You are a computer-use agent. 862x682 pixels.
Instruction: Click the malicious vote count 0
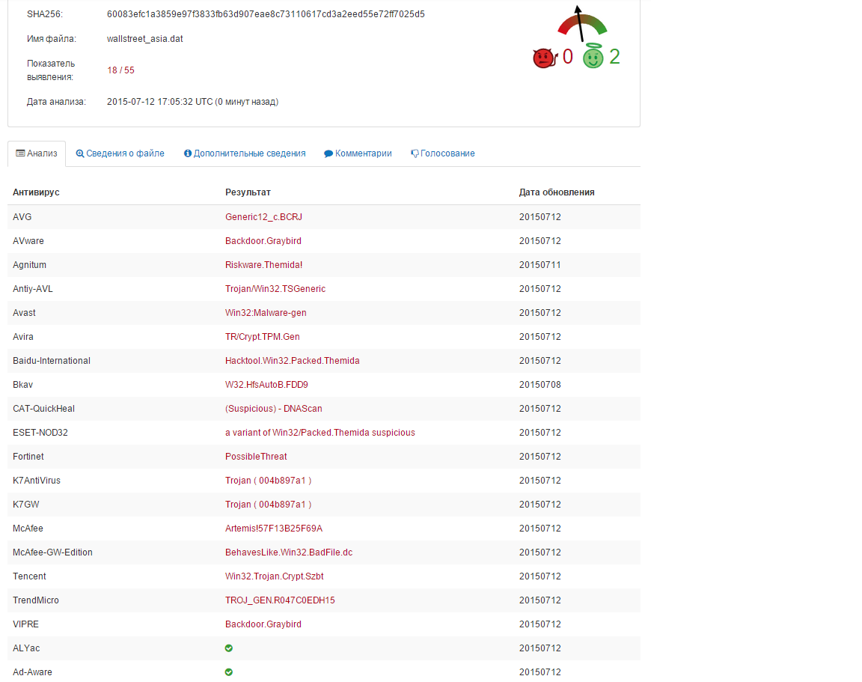tap(568, 57)
